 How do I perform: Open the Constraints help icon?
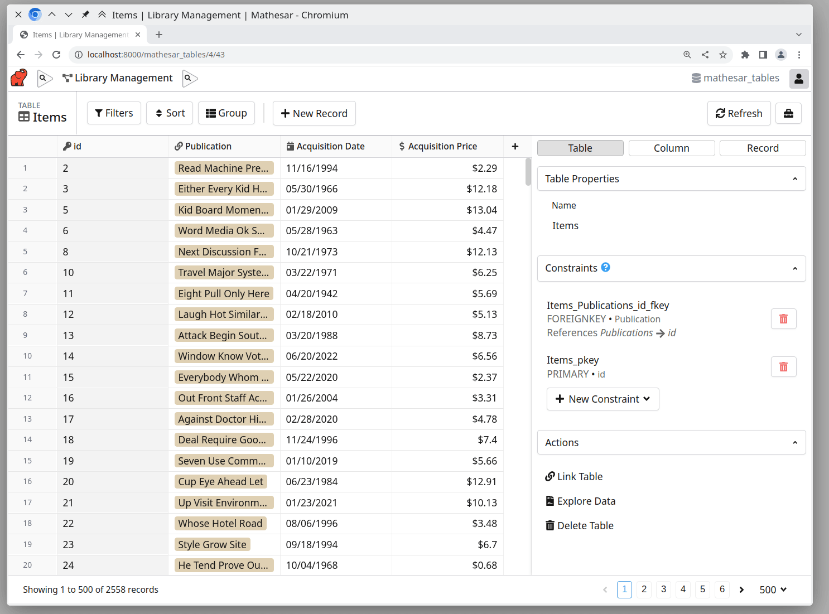[x=606, y=267]
